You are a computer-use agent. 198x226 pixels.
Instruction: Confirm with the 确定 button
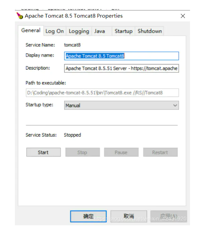tap(88, 216)
